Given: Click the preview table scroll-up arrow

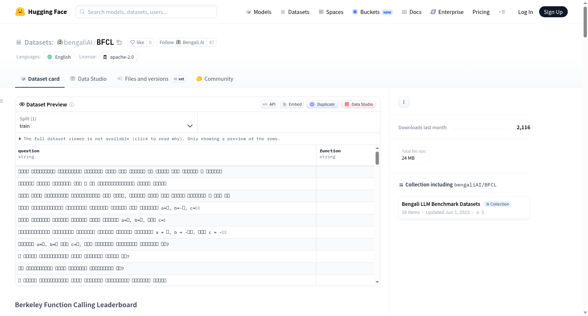Looking at the screenshot, I should pyautogui.click(x=377, y=148).
